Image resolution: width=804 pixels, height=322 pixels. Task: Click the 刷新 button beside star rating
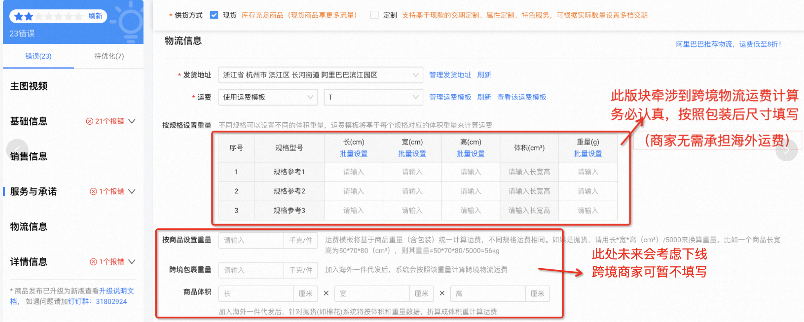pos(95,16)
